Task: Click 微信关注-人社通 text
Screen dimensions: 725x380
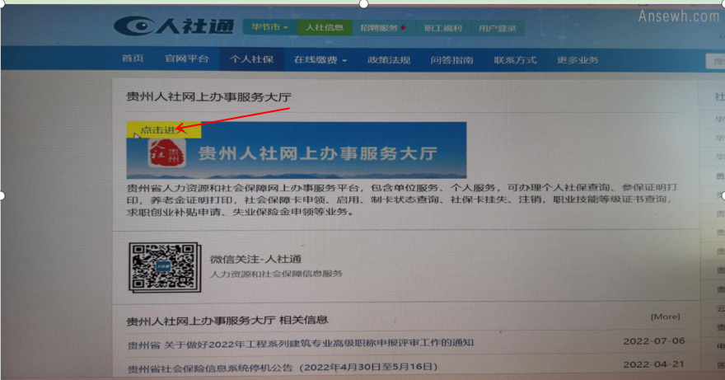Action: click(x=255, y=259)
